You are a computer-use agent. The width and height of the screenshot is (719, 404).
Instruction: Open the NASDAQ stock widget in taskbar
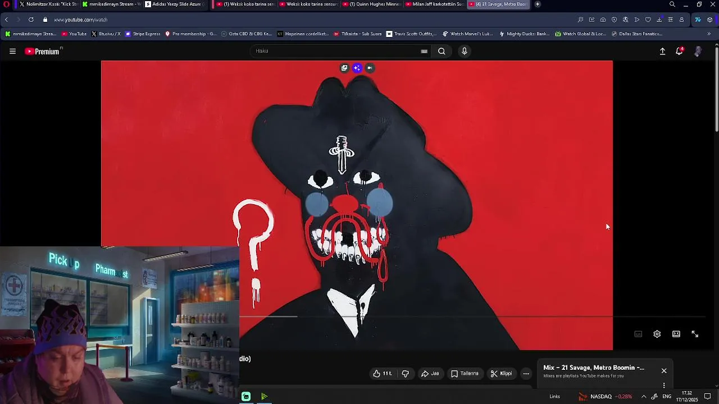(x=606, y=397)
